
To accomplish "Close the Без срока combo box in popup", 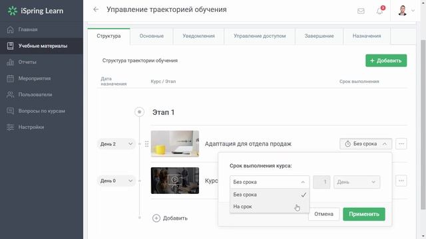I will [270, 182].
